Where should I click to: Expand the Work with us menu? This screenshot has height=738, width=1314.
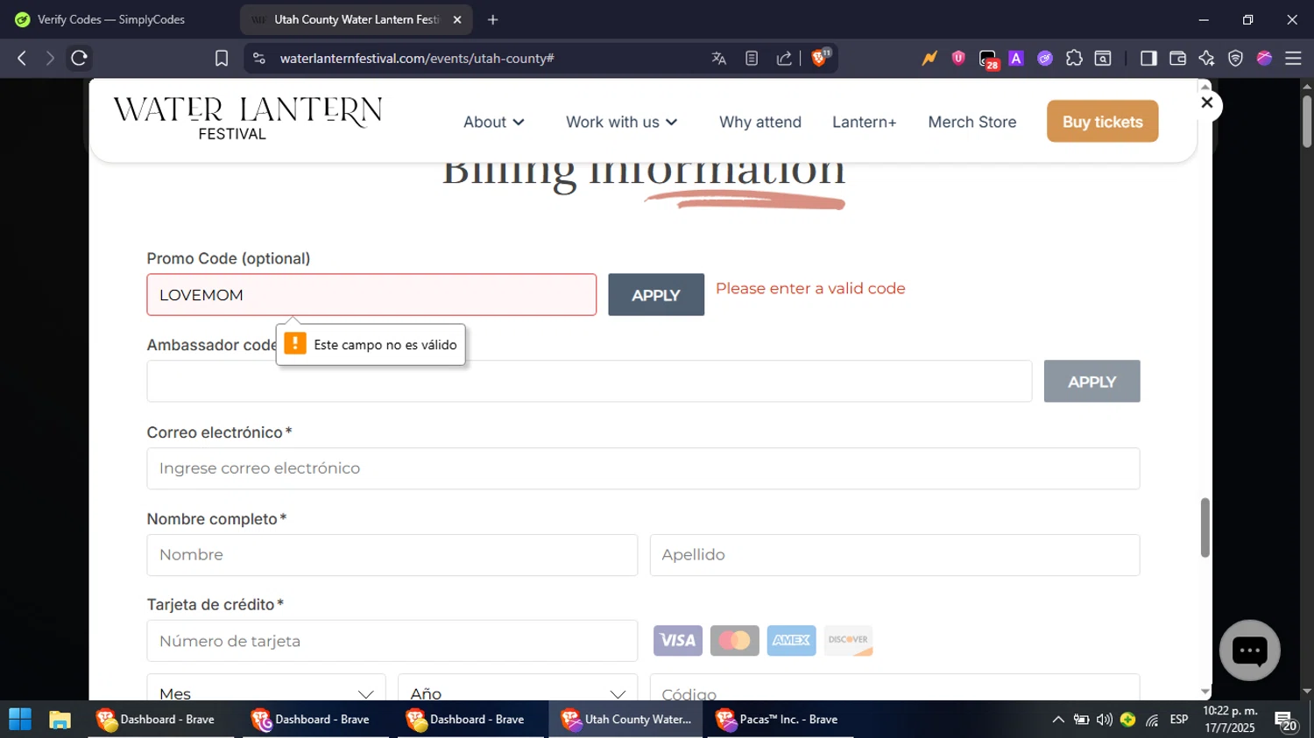pos(622,123)
